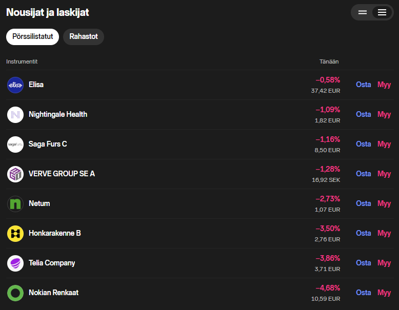The width and height of the screenshot is (399, 310).
Task: Switch to the Rahastot tab
Action: point(84,37)
